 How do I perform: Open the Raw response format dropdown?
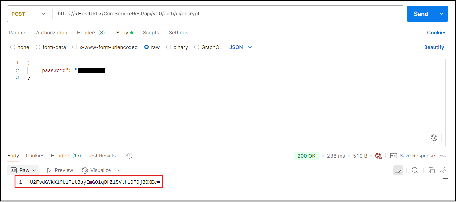point(23,170)
